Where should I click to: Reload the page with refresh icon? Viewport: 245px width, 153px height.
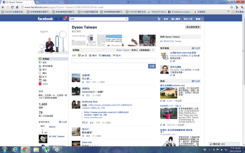pyautogui.click(x=12, y=7)
